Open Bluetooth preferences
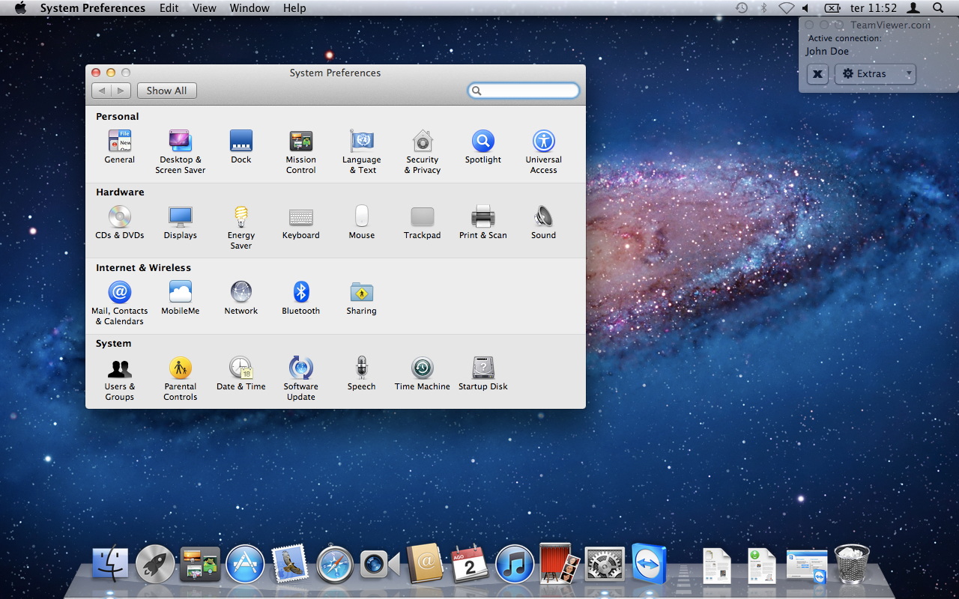This screenshot has width=959, height=599. 301,293
